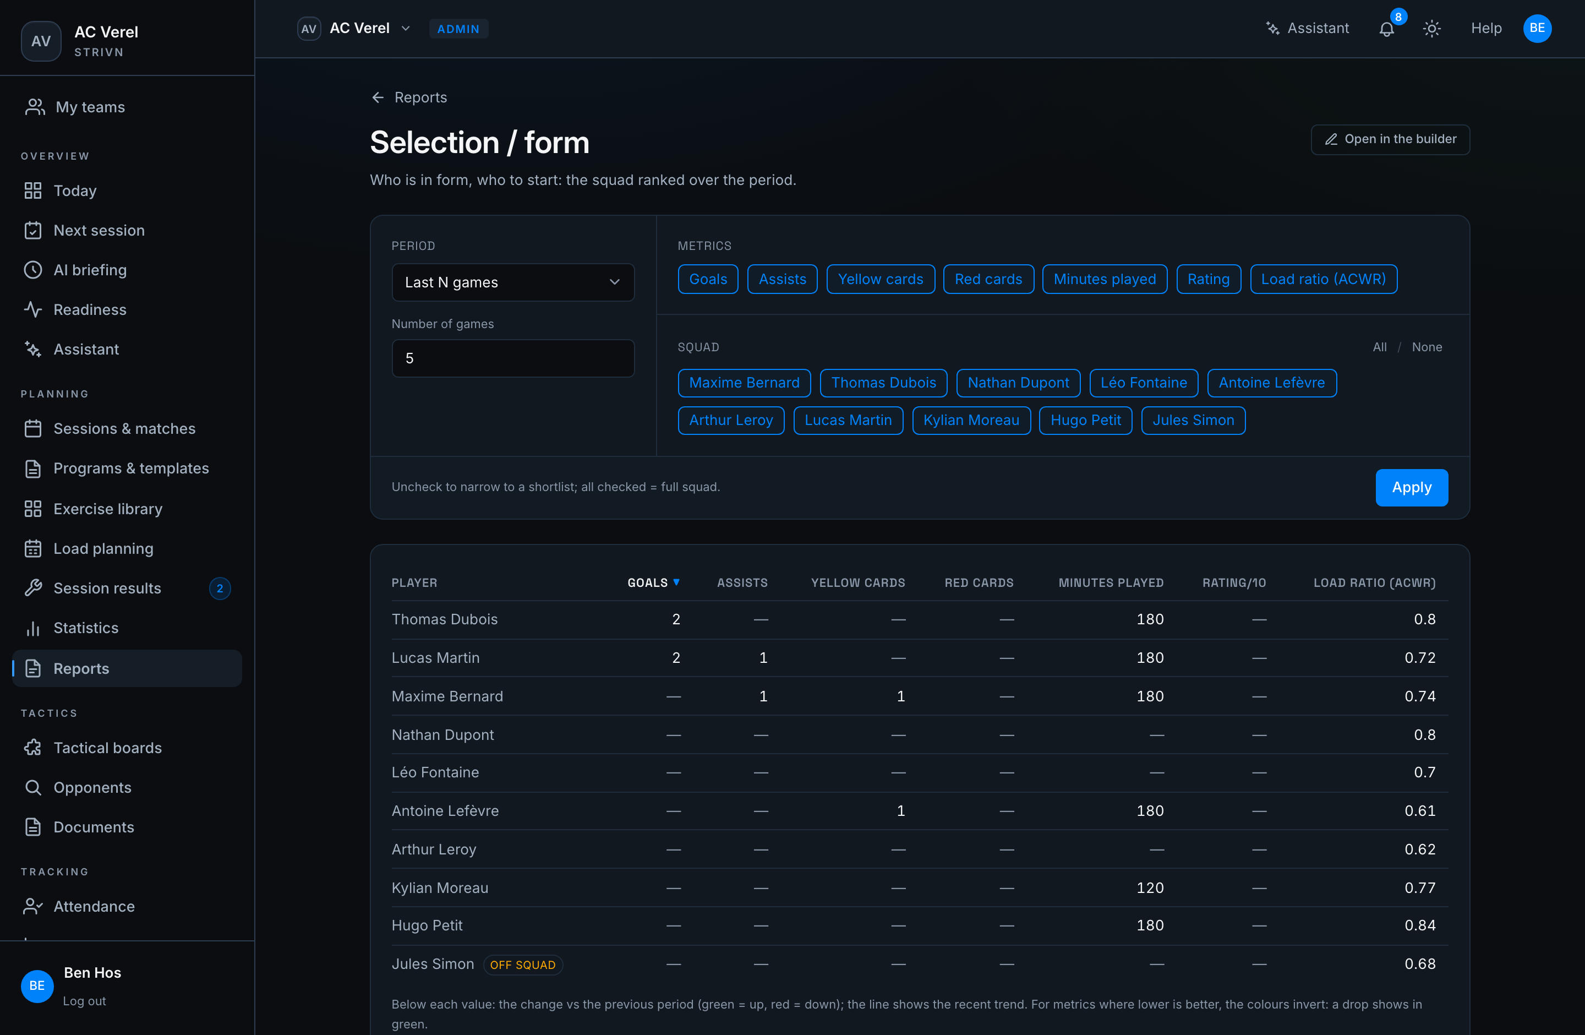
Task: Deselect Kylian Moreau from the squad
Action: [971, 420]
